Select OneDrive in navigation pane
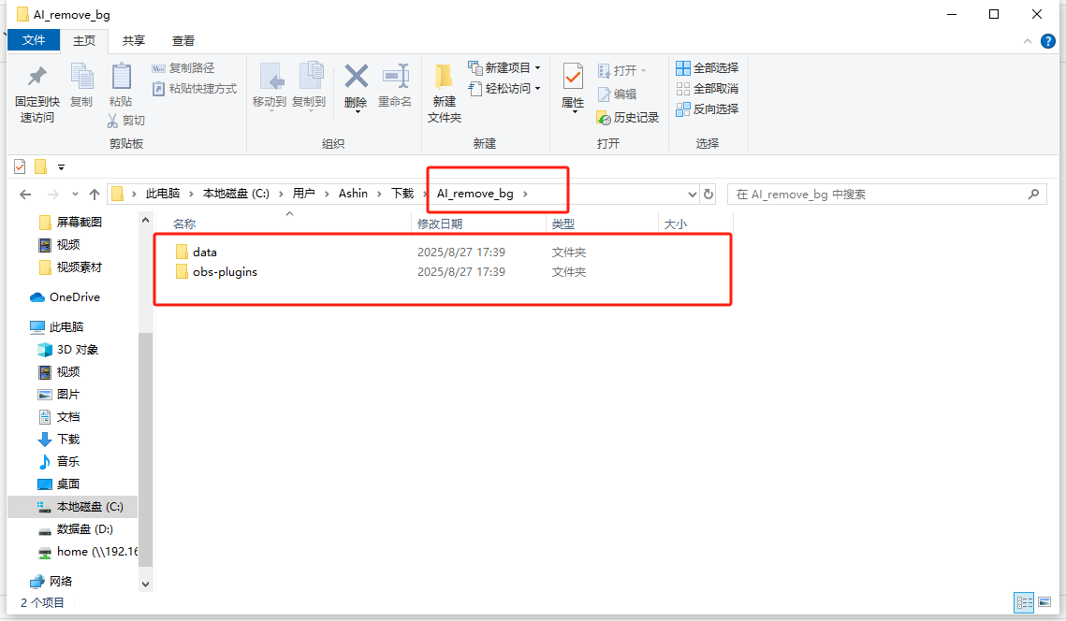 [x=74, y=297]
